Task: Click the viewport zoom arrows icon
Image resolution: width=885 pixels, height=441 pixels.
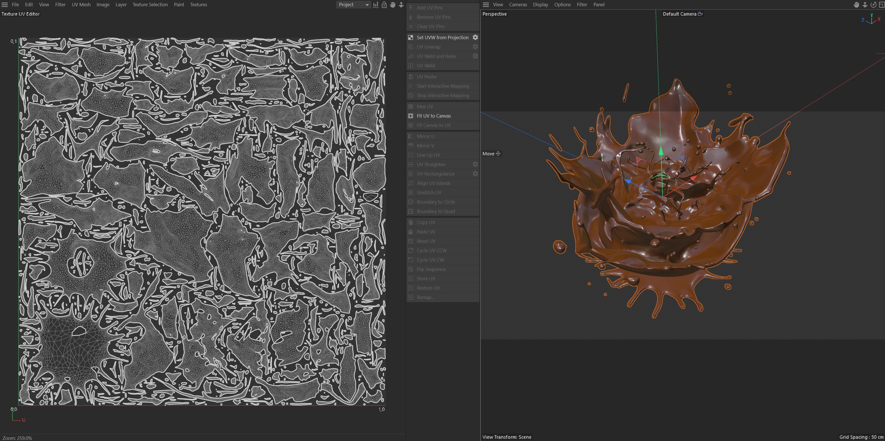Action: (x=865, y=5)
